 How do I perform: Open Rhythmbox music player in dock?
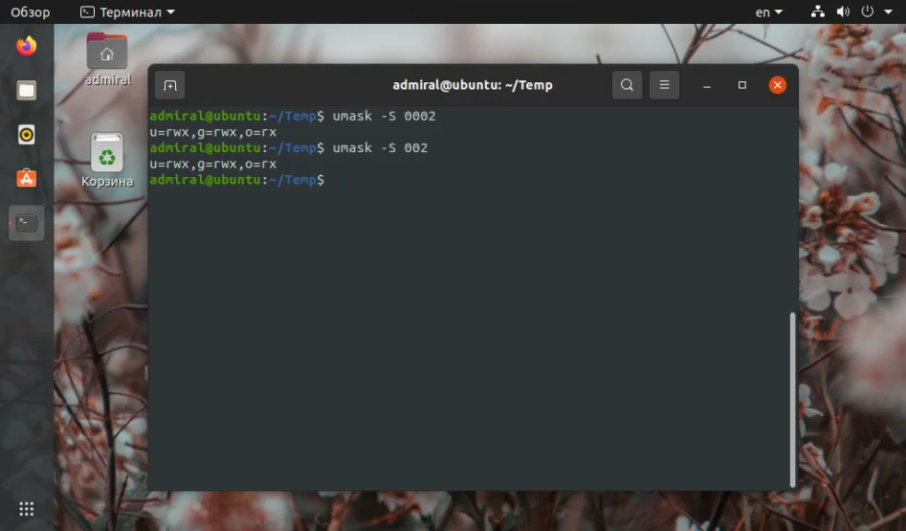[x=26, y=135]
